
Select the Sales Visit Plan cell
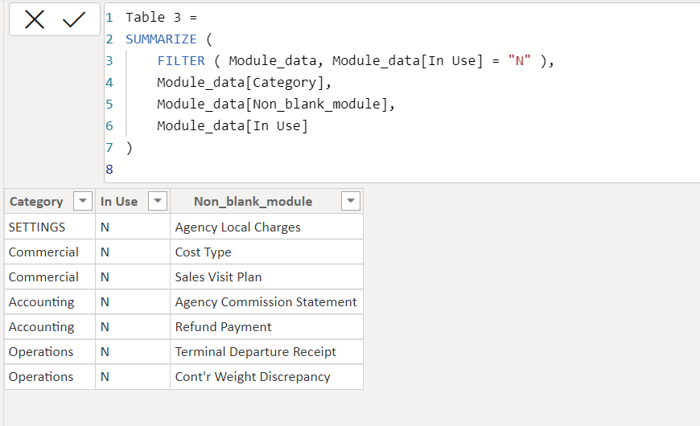coord(266,277)
